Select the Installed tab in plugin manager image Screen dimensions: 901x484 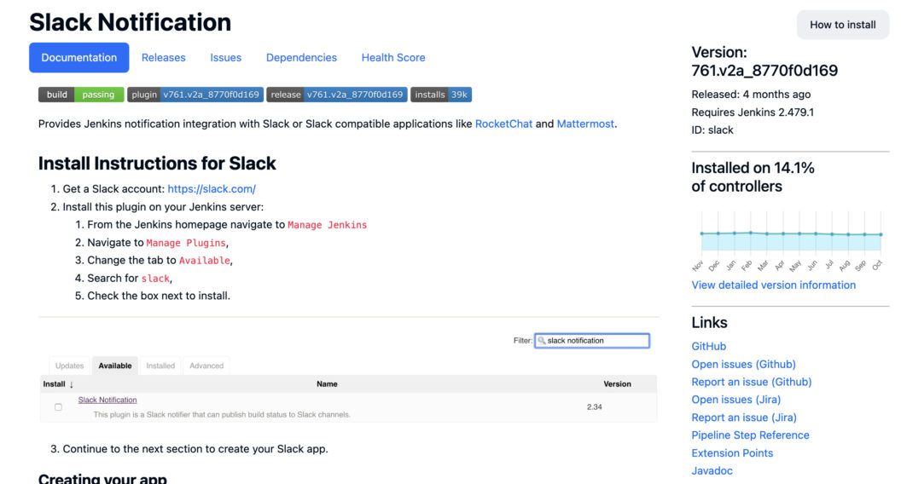[160, 366]
